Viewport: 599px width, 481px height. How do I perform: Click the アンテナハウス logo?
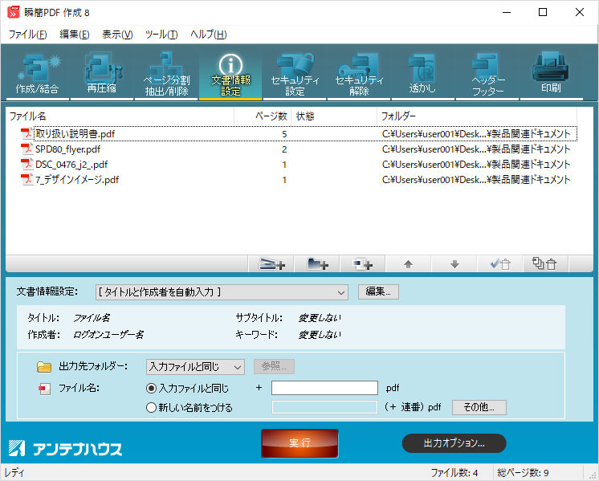pos(65,449)
